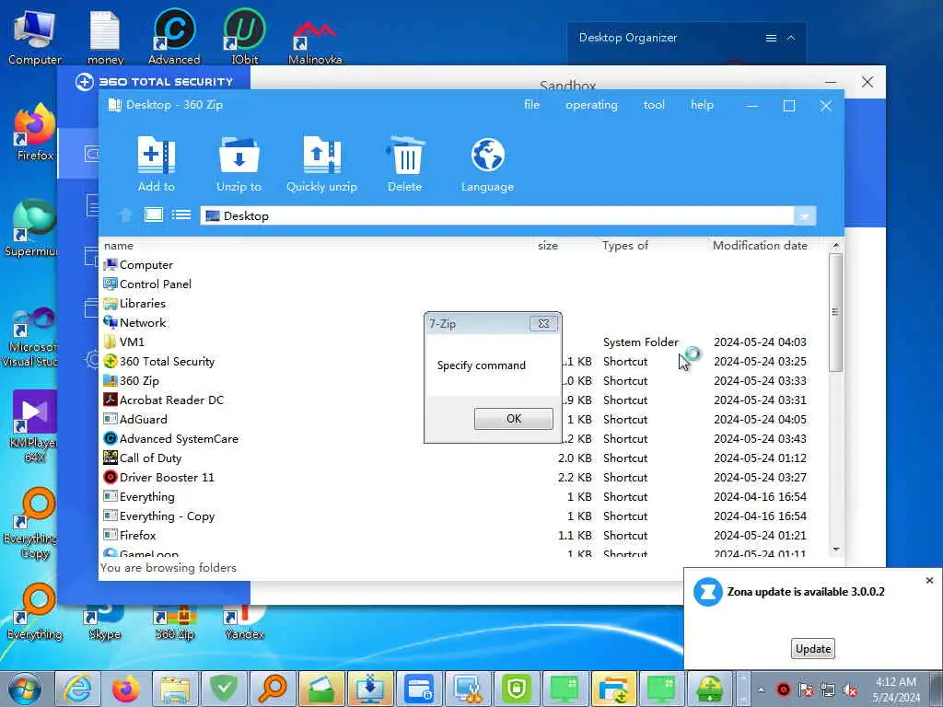Open the money file on desktop
943x707 pixels.
(x=105, y=36)
